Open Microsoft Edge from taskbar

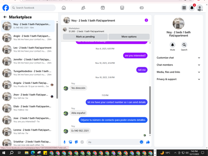tap(33, 153)
